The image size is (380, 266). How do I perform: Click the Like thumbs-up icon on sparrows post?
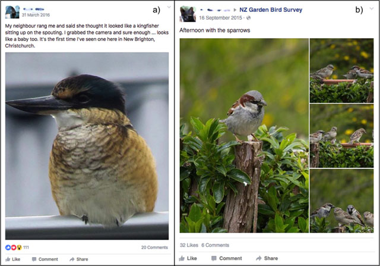point(182,258)
